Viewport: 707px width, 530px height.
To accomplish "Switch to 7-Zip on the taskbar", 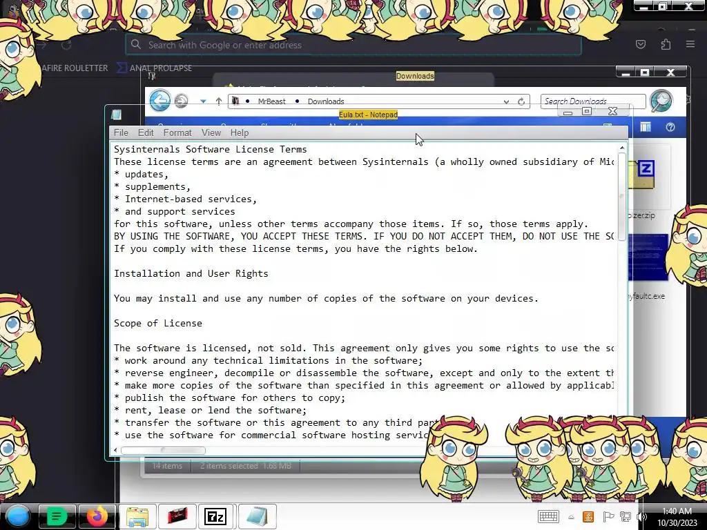I will [x=215, y=516].
